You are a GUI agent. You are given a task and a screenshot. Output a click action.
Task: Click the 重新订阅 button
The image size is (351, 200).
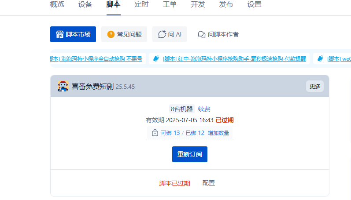[x=190, y=154]
